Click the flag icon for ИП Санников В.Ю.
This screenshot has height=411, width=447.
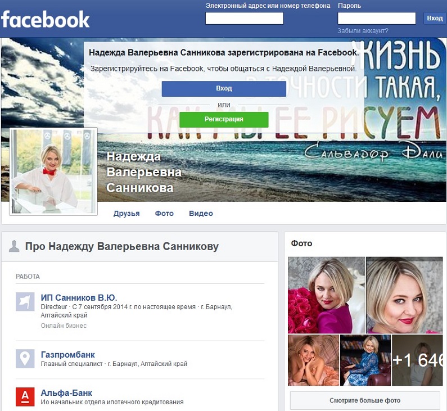coord(25,301)
